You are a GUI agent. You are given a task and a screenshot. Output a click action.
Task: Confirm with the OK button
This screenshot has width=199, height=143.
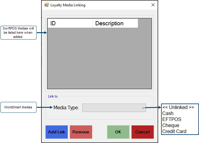tap(118, 132)
